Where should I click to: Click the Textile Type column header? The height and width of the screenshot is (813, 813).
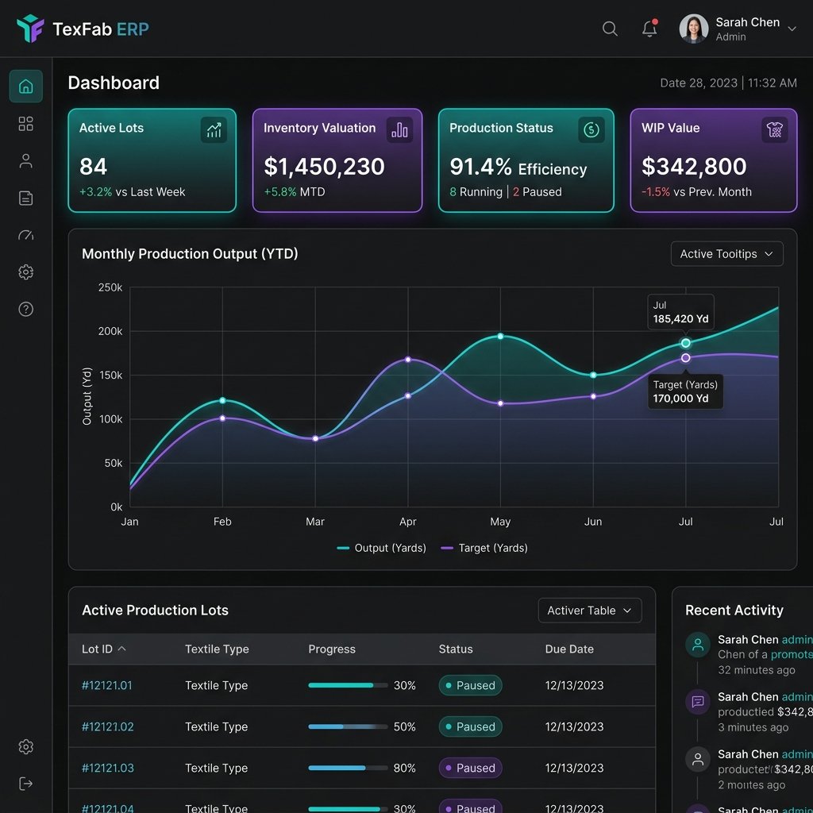coord(217,649)
